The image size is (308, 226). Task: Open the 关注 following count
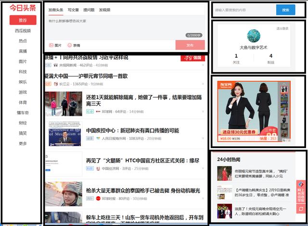[x=236, y=59]
